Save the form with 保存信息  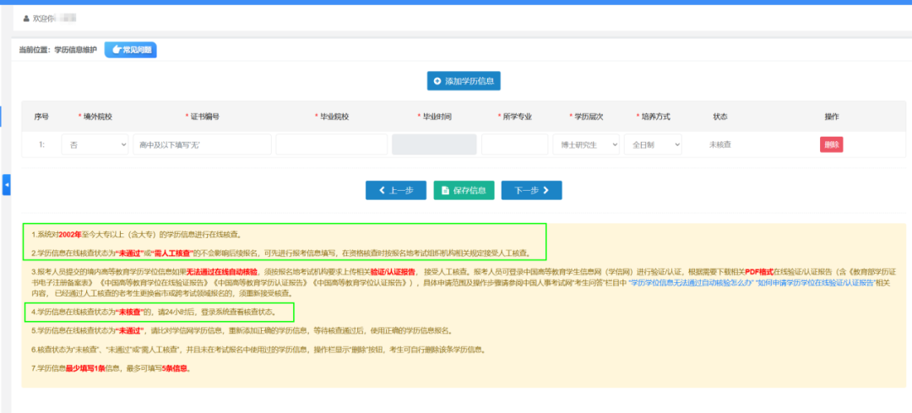(464, 190)
